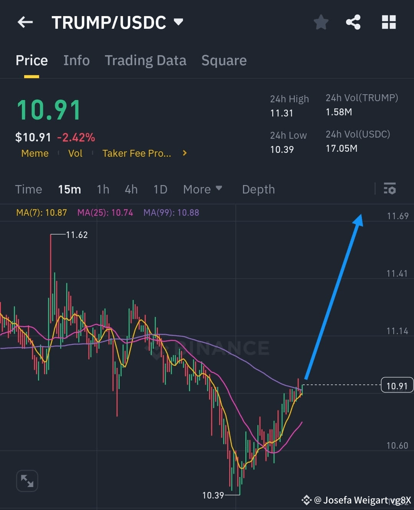Select the 1D timeframe

[160, 189]
